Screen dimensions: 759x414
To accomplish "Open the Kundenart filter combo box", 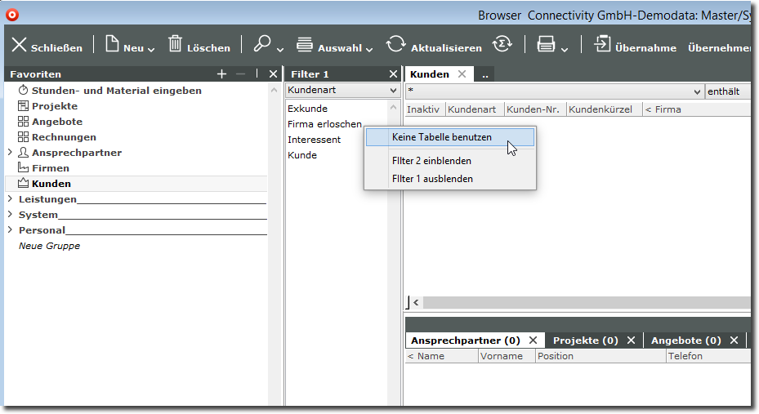I will coord(342,91).
